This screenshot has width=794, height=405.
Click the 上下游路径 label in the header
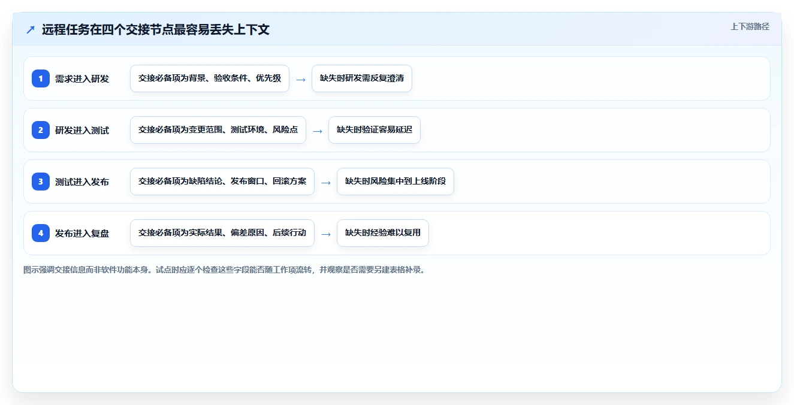[x=750, y=27]
